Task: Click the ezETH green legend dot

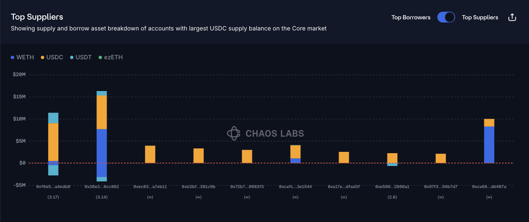Action: point(100,57)
